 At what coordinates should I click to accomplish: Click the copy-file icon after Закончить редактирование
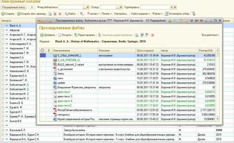pyautogui.click(x=137, y=35)
